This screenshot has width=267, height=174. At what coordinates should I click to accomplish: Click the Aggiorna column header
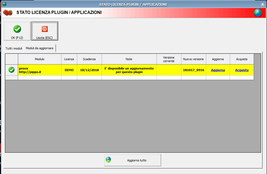tap(218, 59)
